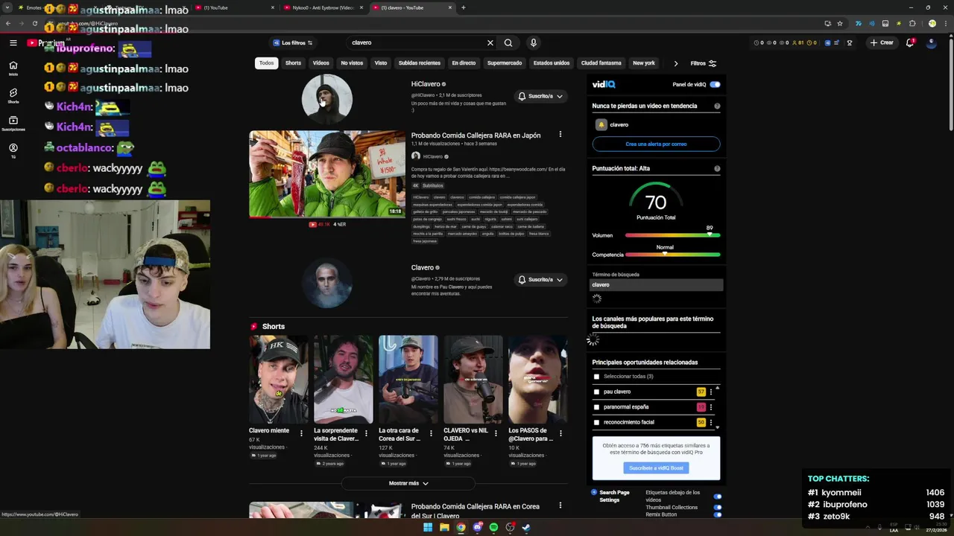Switch to the Nykoo0 Anti Eyebrow browser tab
The height and width of the screenshot is (536, 954).
pyautogui.click(x=323, y=7)
